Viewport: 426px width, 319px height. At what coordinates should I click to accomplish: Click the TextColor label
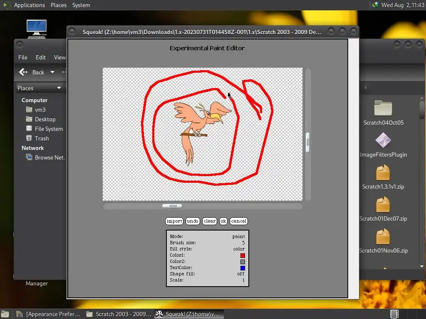pos(181,268)
